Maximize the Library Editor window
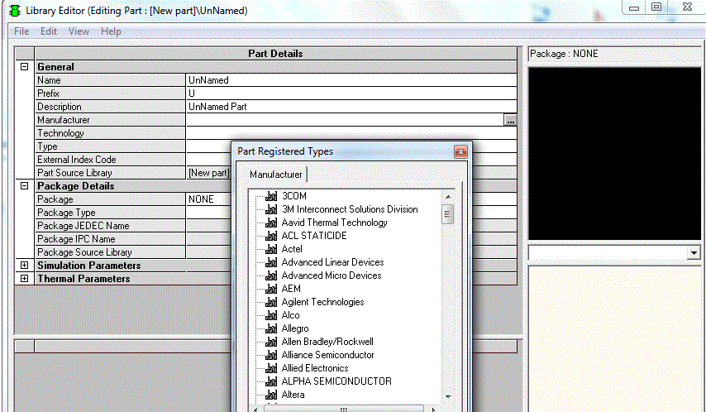 (656, 7)
